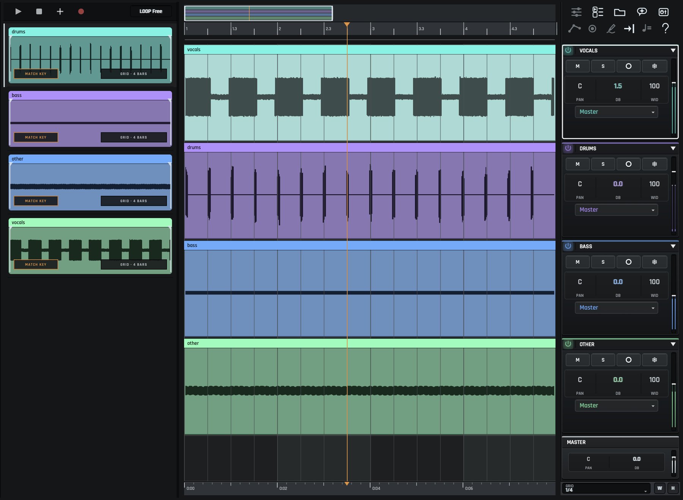Collapse the OTHER channel strip triangle

click(x=673, y=344)
